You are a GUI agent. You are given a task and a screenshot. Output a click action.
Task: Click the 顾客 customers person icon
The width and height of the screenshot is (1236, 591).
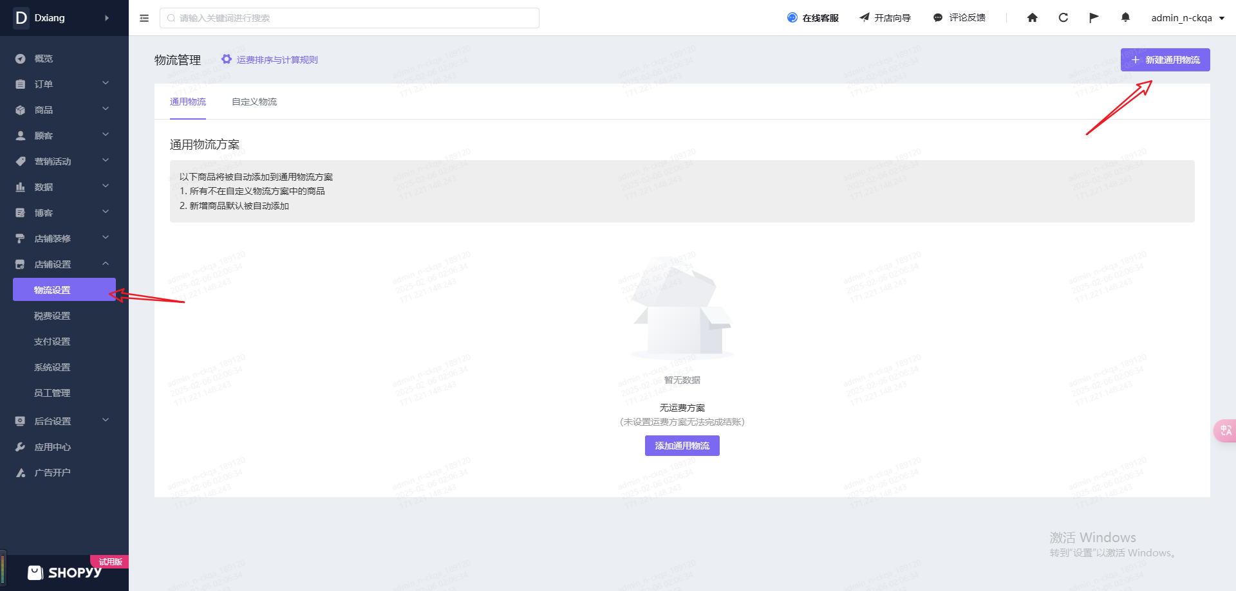click(21, 136)
